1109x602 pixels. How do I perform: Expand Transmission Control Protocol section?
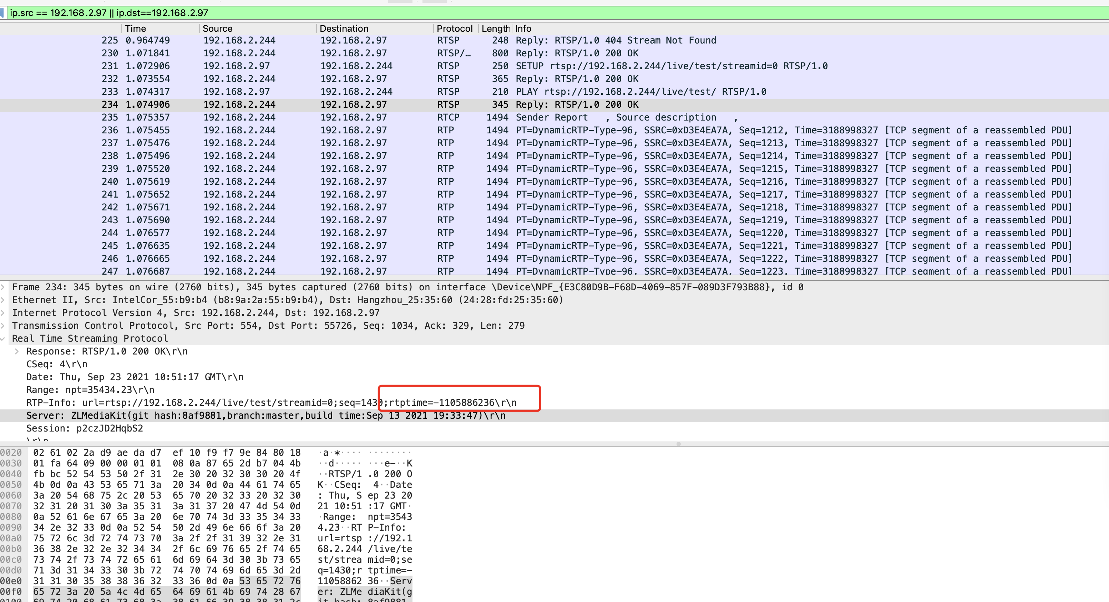pyautogui.click(x=3, y=326)
